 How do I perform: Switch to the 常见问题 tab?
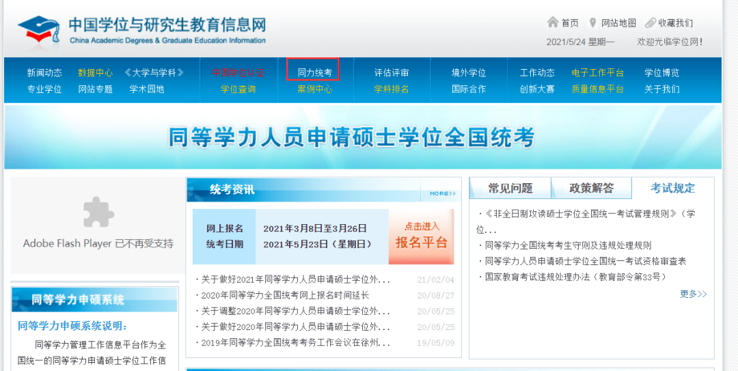[x=510, y=189]
